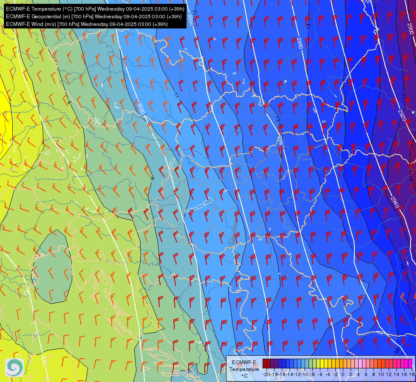Click the '10' legend scale label

[x=381, y=374]
